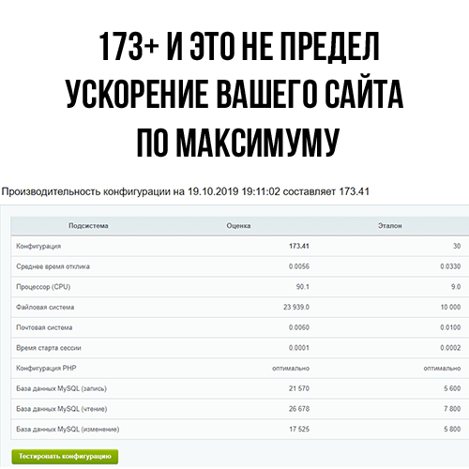Select the Эталон column header
Screen dimensions: 469x469
tap(389, 226)
